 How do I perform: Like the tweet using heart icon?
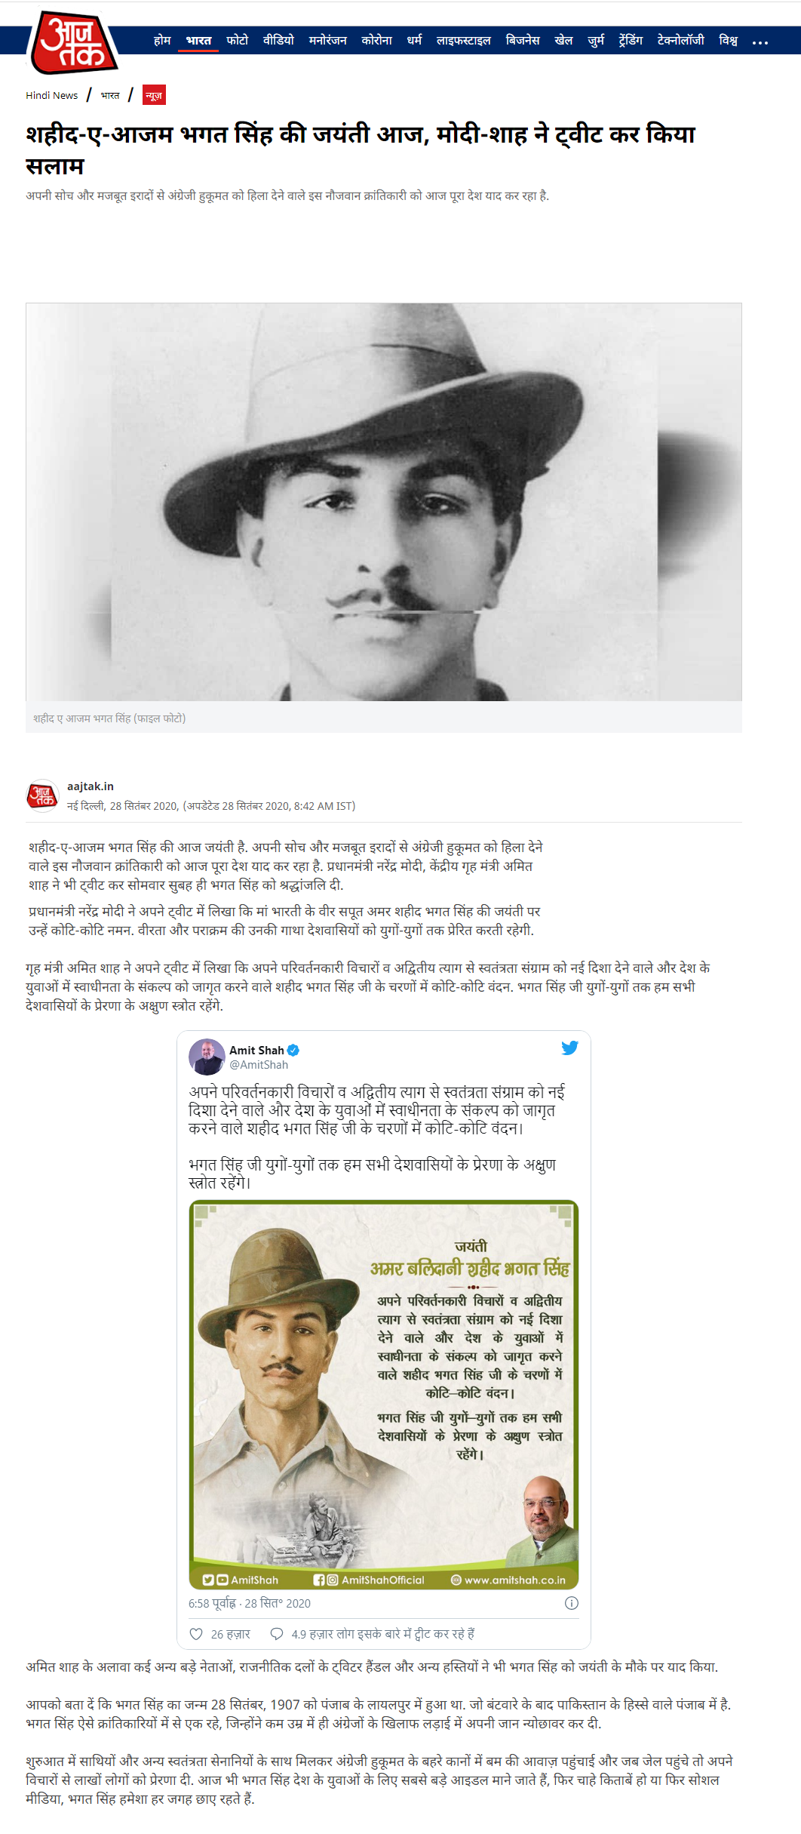coord(196,1634)
